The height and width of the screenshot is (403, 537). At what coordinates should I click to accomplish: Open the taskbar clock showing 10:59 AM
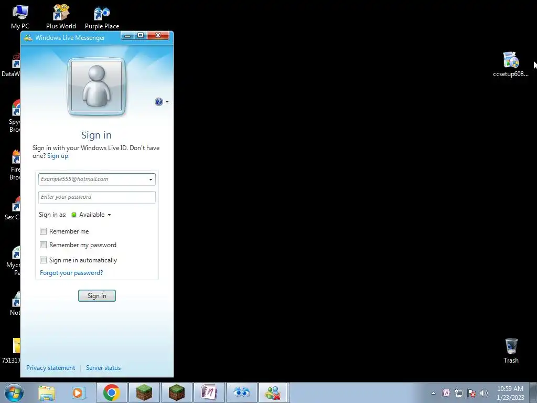pos(510,393)
